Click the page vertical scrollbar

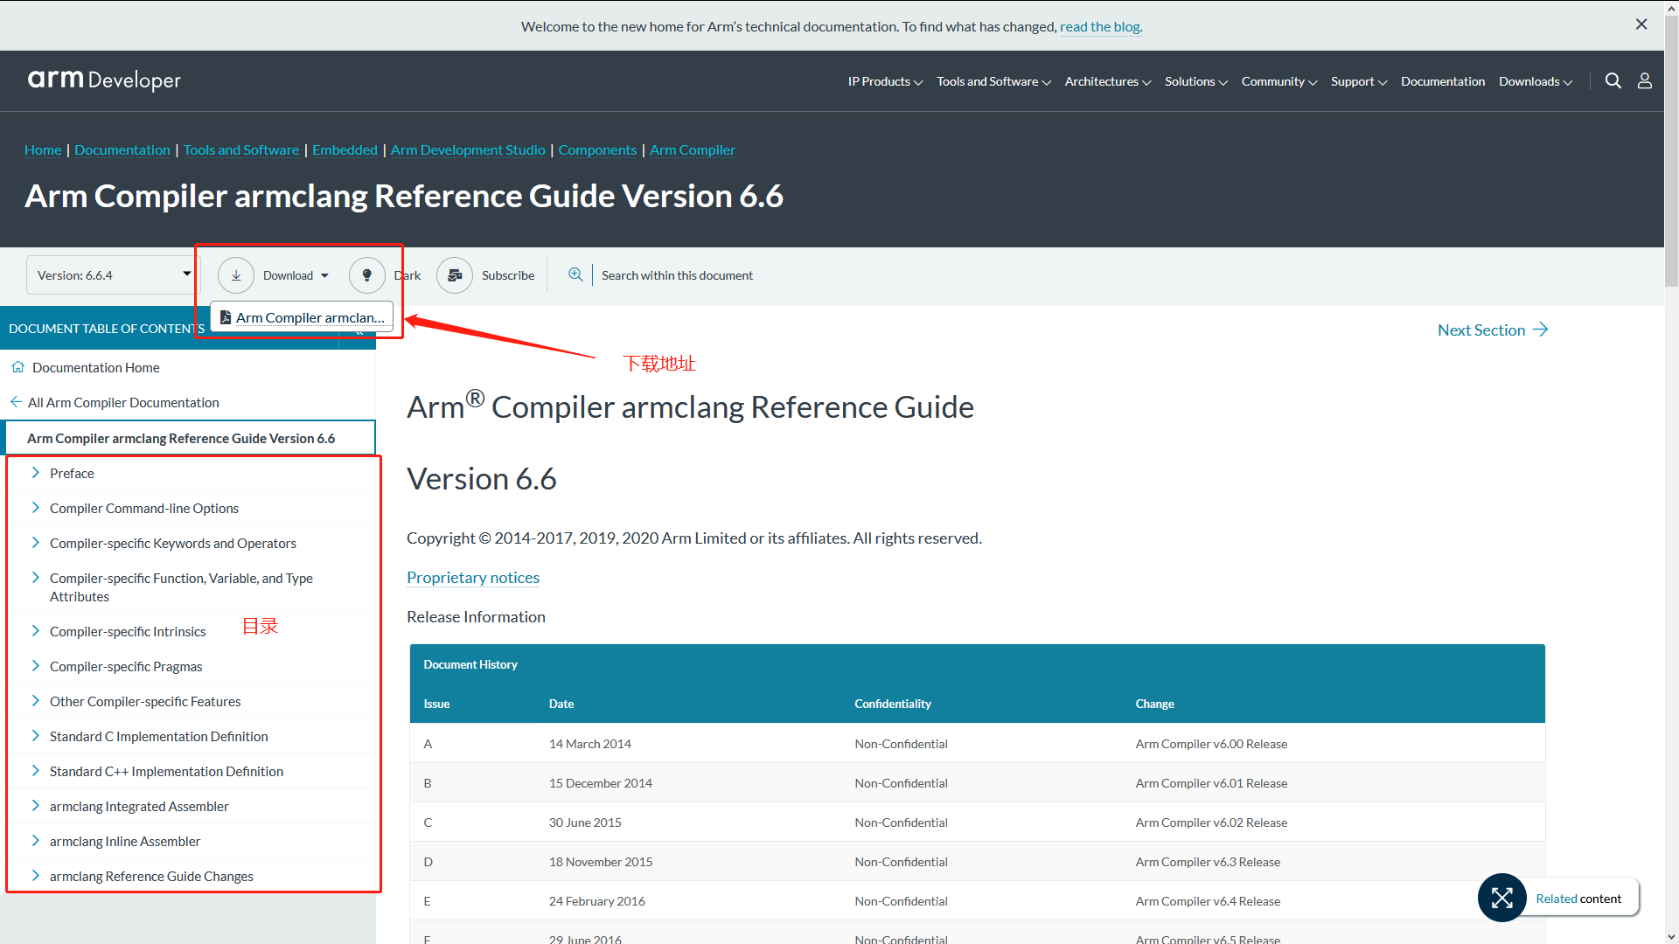click(1671, 151)
